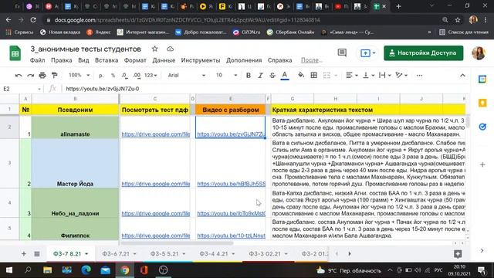Select cell with Псевдоним header

(x=75, y=110)
